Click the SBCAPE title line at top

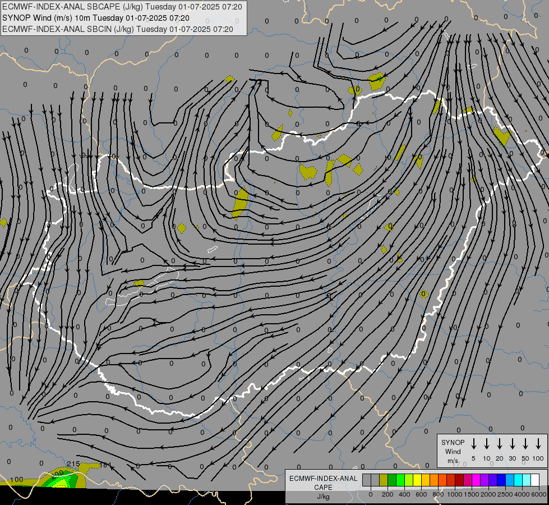tap(122, 7)
